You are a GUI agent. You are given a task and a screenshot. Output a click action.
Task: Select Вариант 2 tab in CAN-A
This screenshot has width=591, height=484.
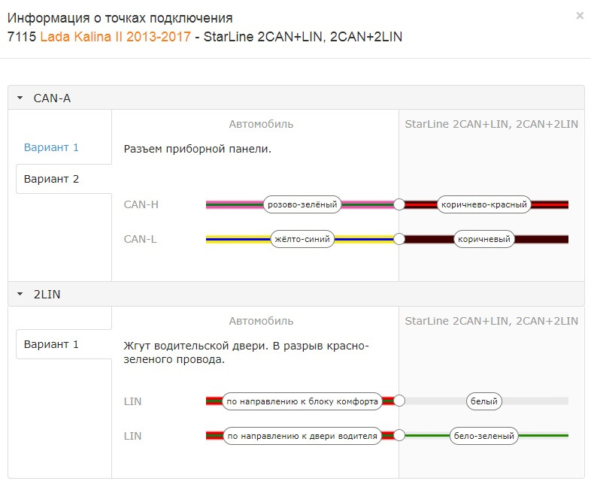(x=51, y=179)
